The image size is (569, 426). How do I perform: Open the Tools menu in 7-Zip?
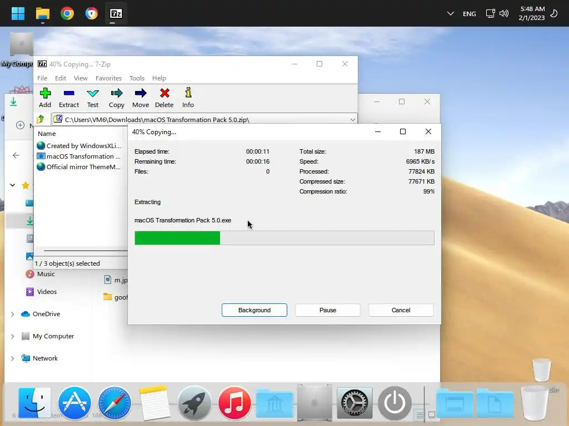pyautogui.click(x=137, y=78)
